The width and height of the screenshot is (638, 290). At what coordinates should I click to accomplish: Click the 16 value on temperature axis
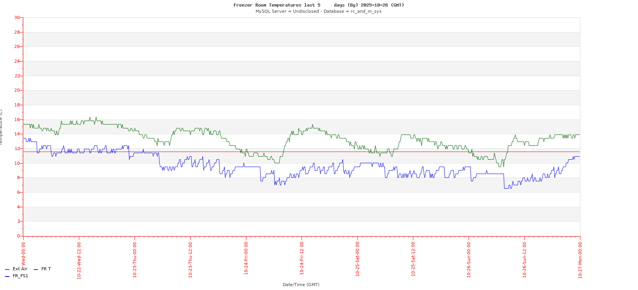coord(17,119)
